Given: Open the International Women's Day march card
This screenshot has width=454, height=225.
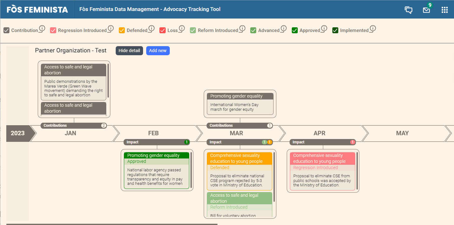Looking at the screenshot, I should point(240,104).
